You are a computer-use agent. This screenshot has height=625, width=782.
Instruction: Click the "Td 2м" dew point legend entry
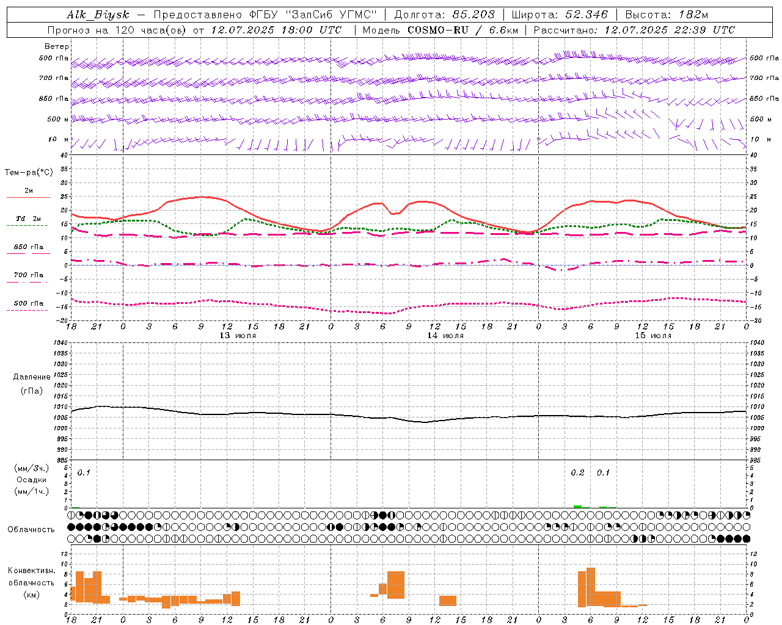tap(28, 219)
